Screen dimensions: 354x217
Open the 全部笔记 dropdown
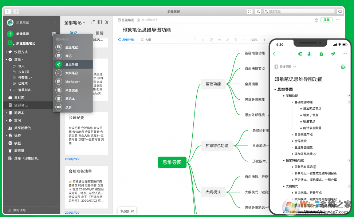76,22
